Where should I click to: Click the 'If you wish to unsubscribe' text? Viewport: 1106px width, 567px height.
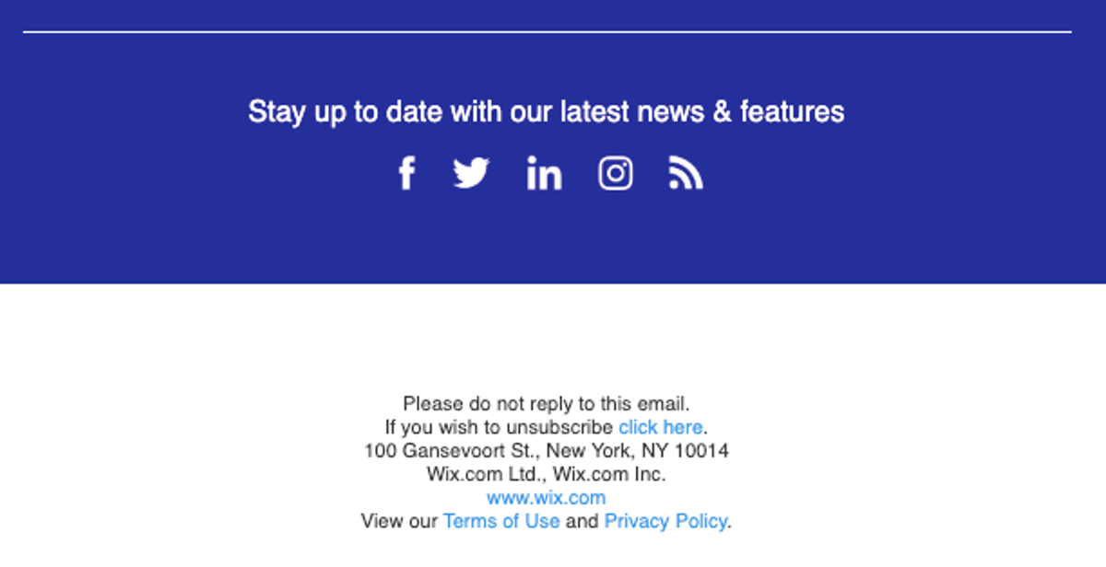pyautogui.click(x=499, y=427)
